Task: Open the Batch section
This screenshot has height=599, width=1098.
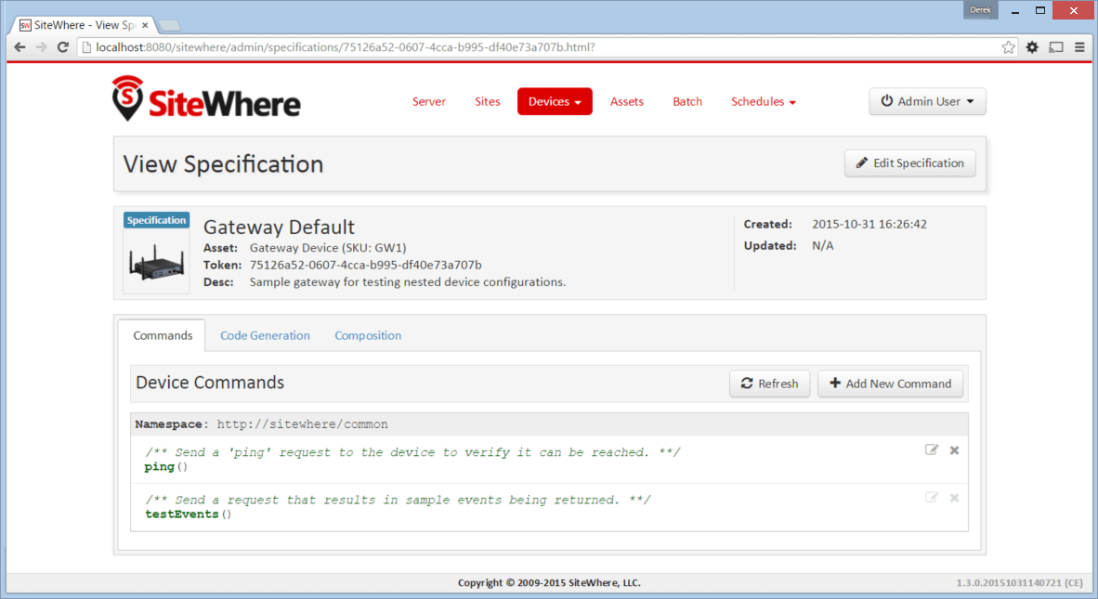Action: [687, 101]
